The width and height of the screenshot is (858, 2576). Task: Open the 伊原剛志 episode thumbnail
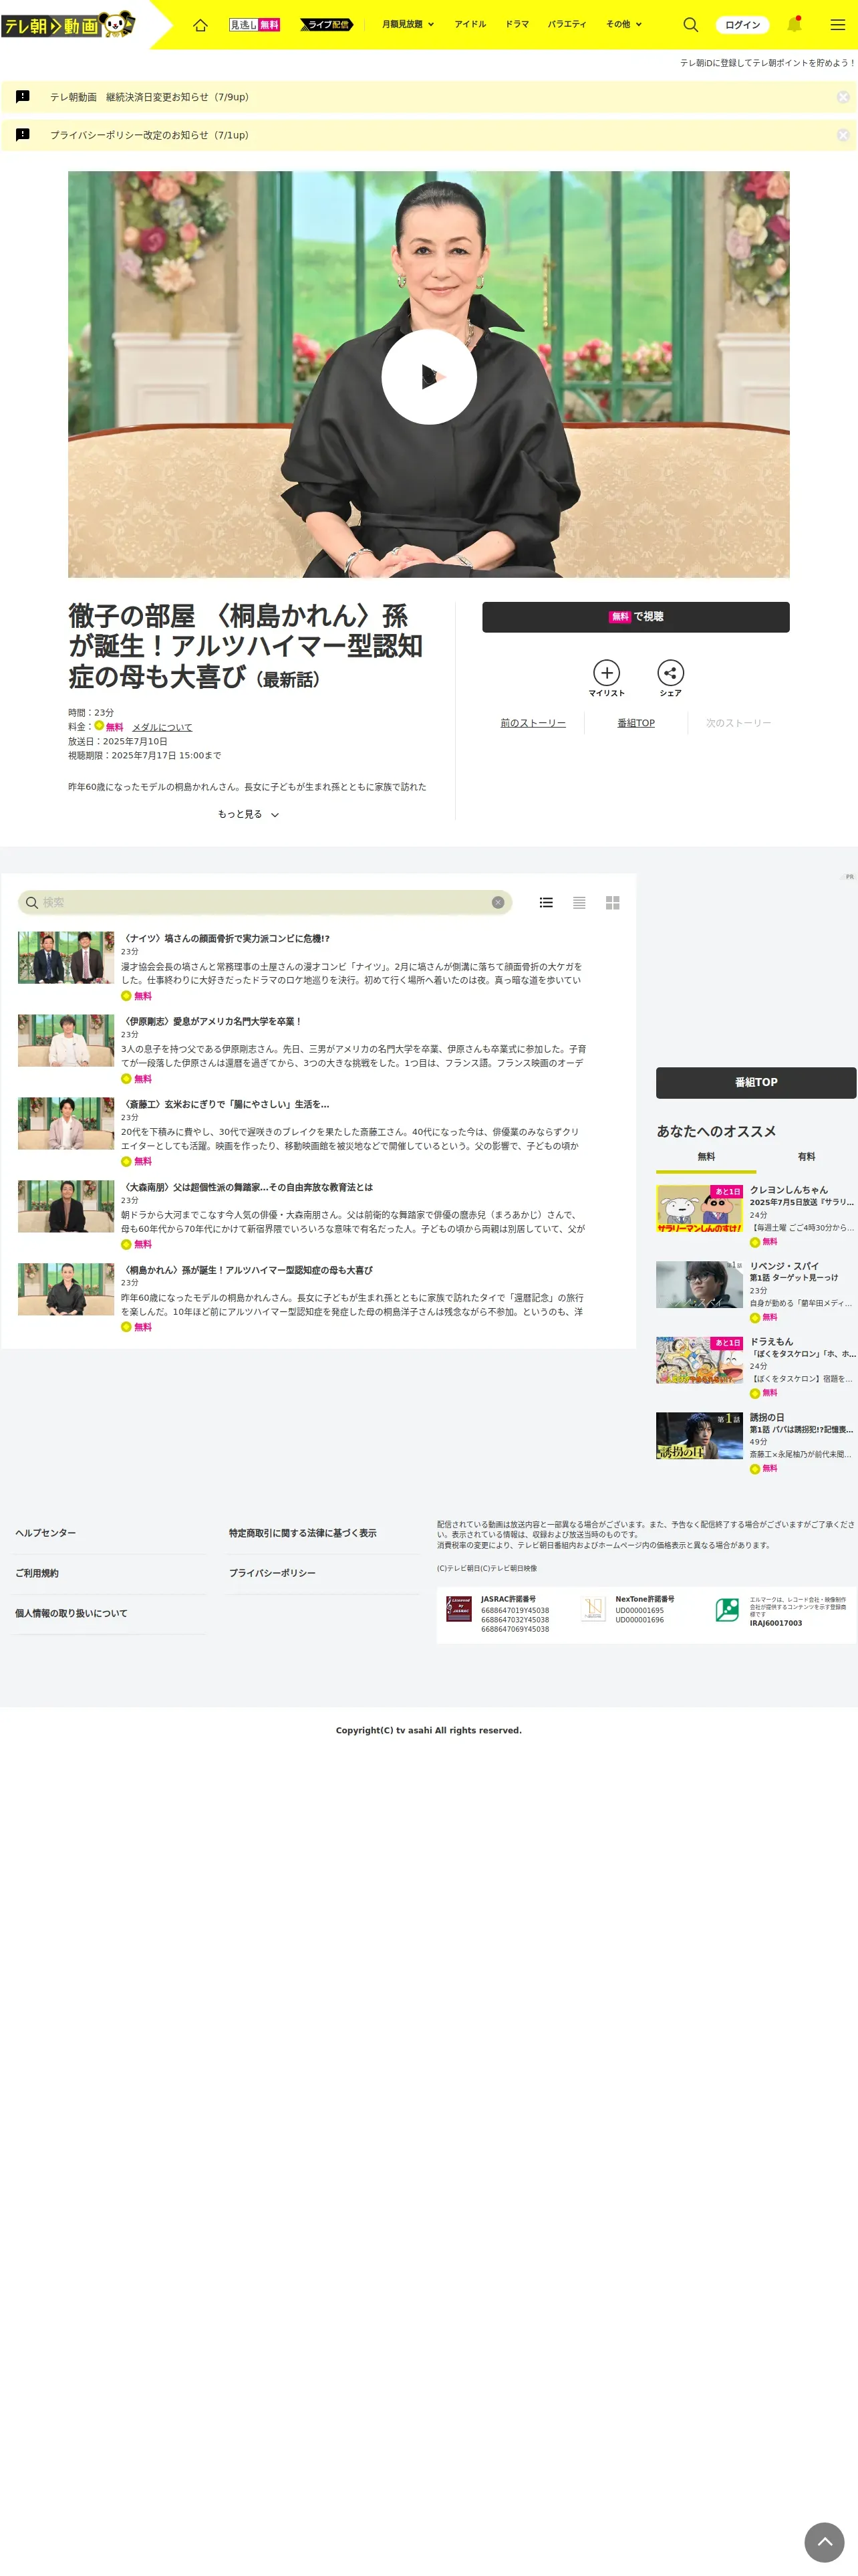click(66, 1041)
